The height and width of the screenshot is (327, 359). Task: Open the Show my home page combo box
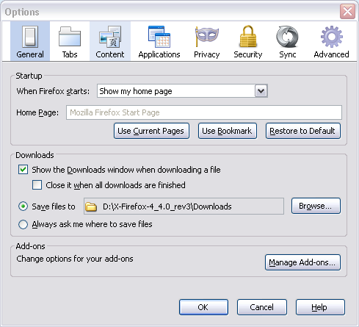click(x=182, y=91)
